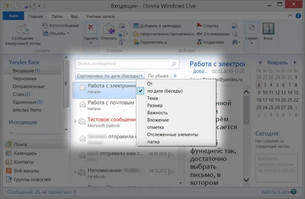Screen dimensions: 305x199
Task: Expand the Удалить dropdown arrow
Action: pos(91,43)
